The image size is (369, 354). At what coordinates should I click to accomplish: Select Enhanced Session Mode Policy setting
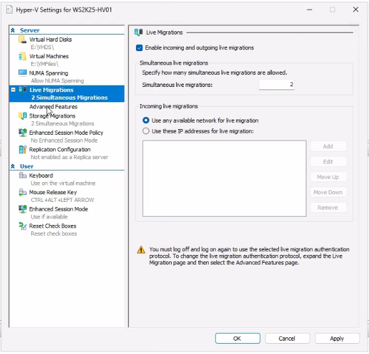click(x=66, y=133)
